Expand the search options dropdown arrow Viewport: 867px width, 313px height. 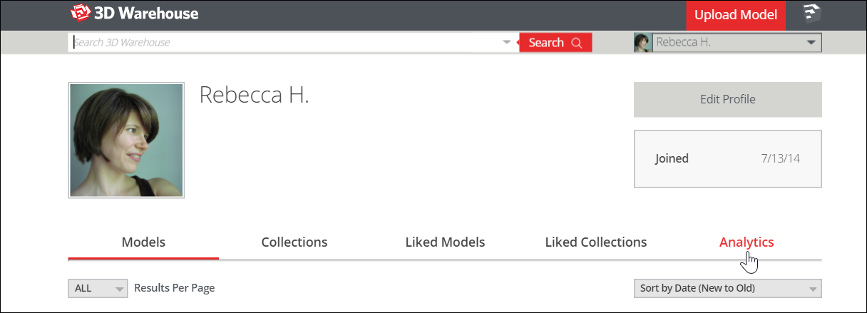tap(507, 42)
